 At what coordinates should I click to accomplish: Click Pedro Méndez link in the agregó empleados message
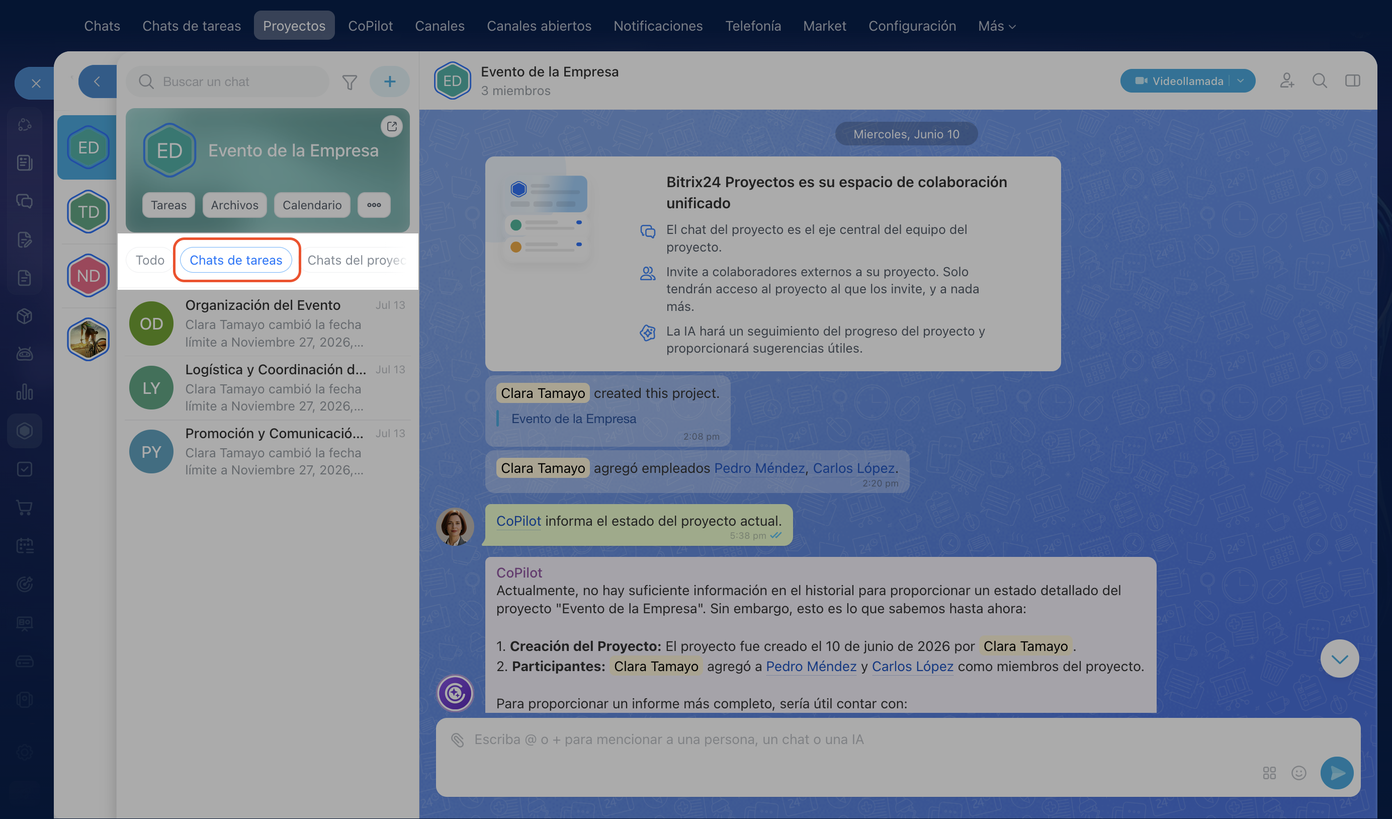click(759, 469)
